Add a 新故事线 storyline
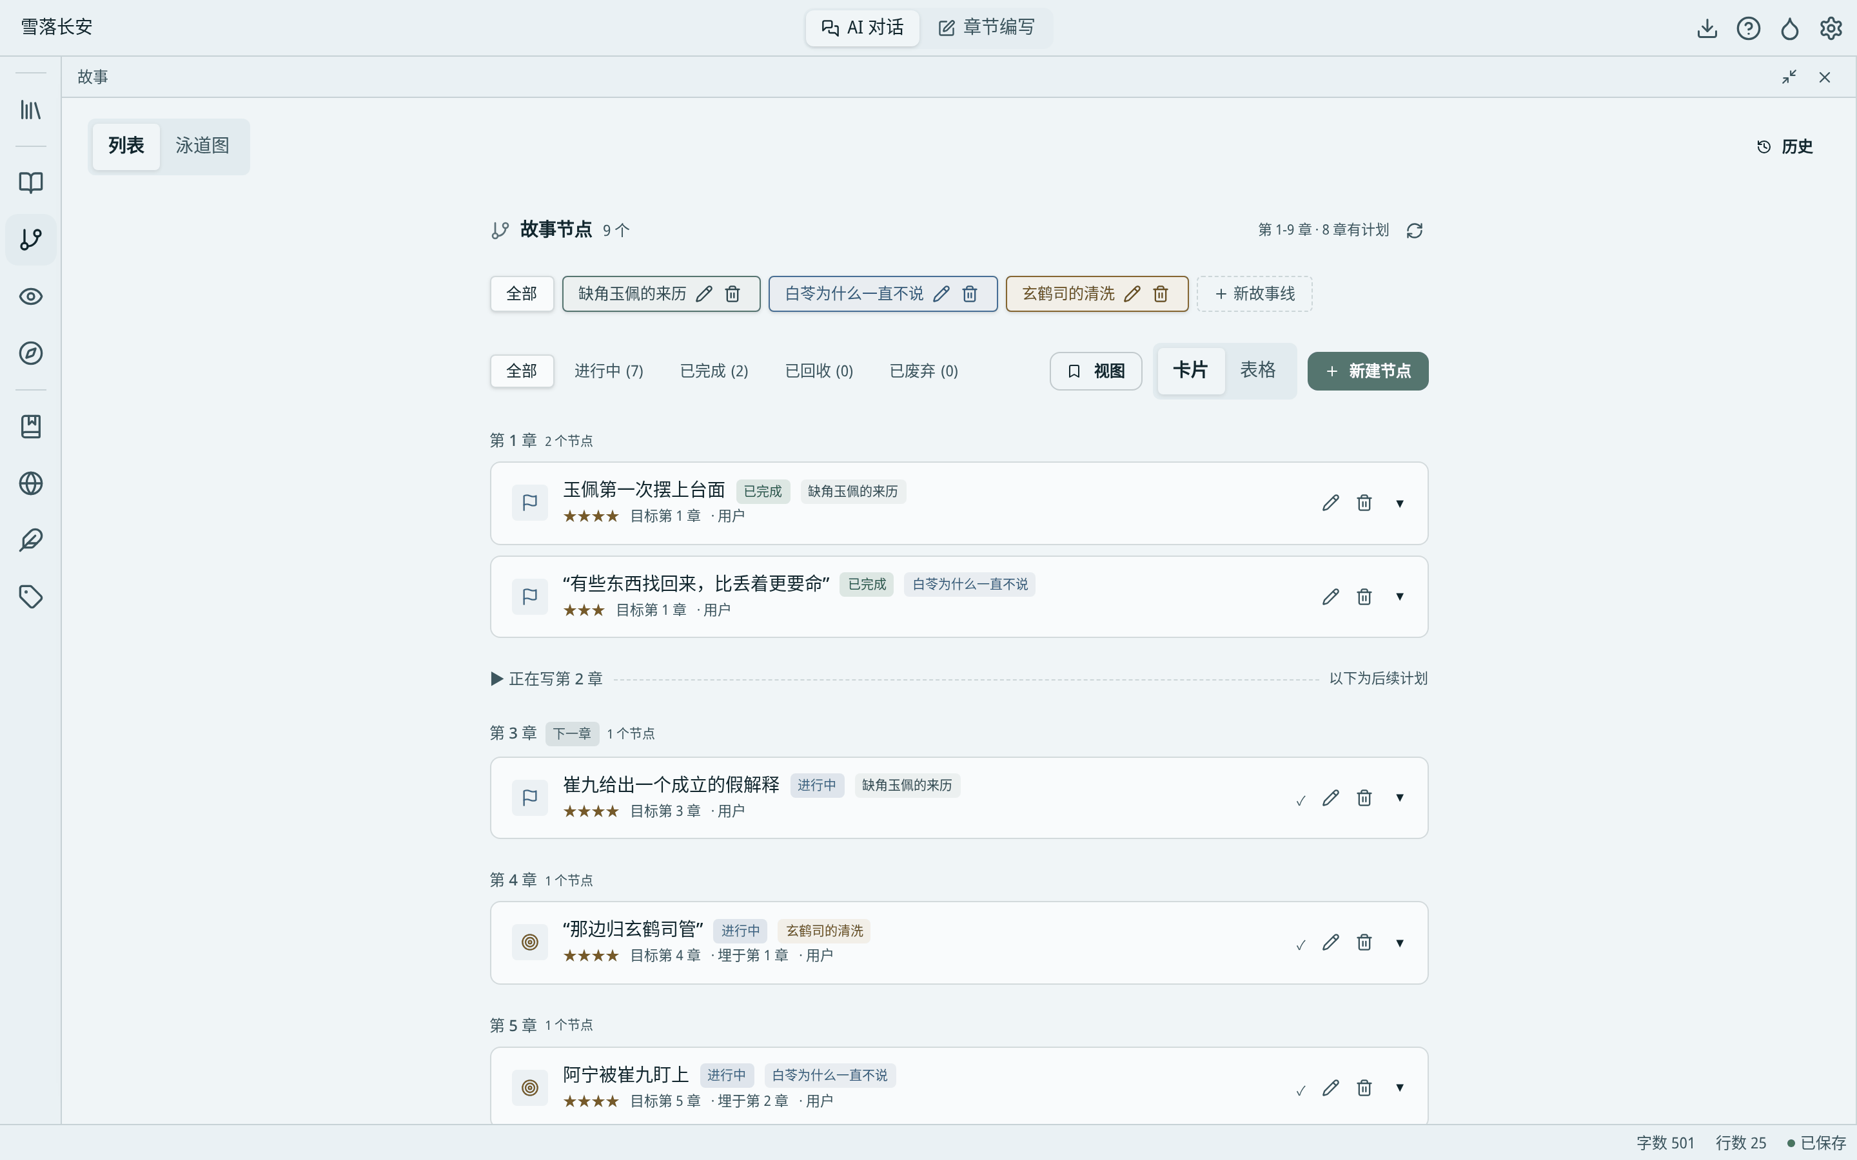 coord(1255,294)
